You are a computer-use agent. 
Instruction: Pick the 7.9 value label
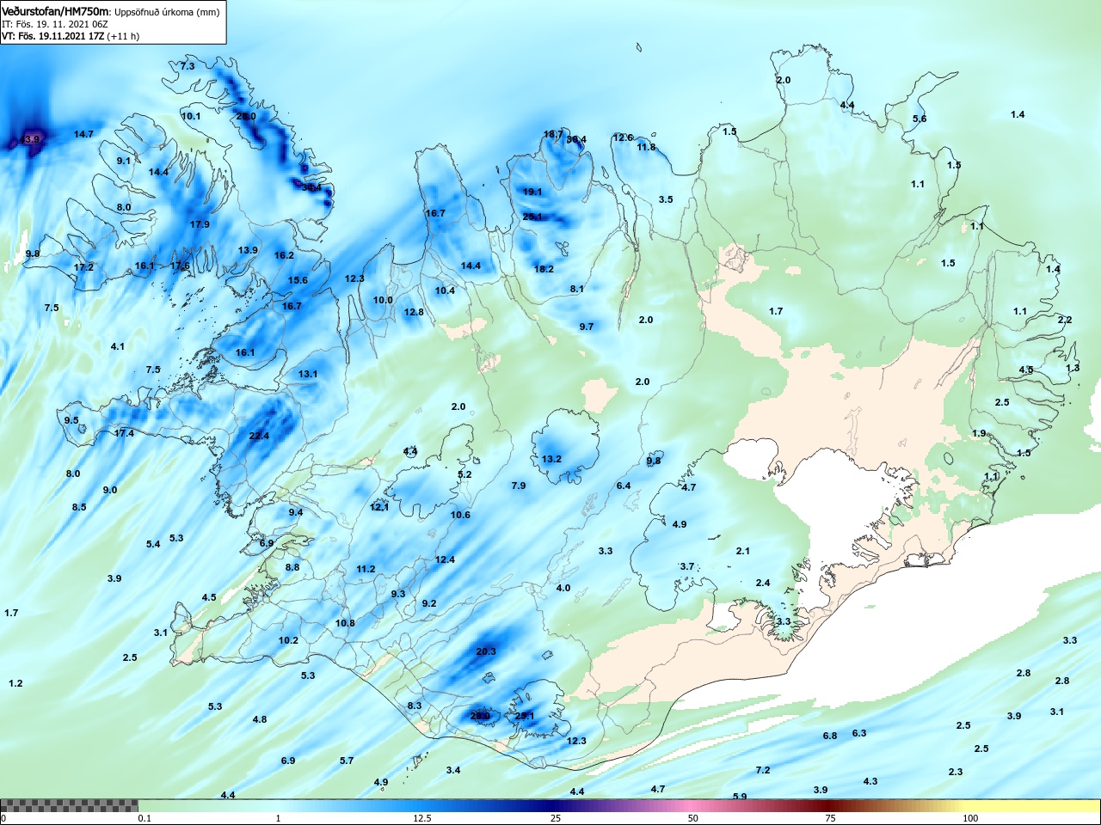[519, 486]
